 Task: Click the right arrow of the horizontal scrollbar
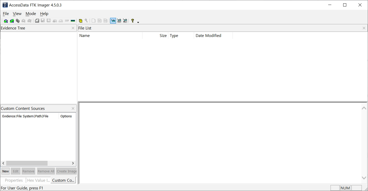click(x=73, y=163)
